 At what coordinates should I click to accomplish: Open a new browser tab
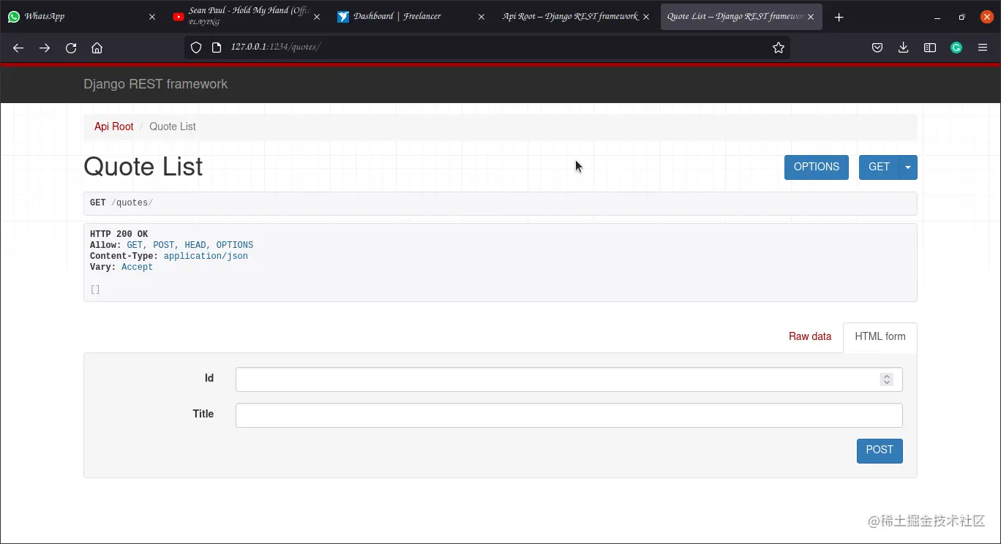click(x=839, y=17)
